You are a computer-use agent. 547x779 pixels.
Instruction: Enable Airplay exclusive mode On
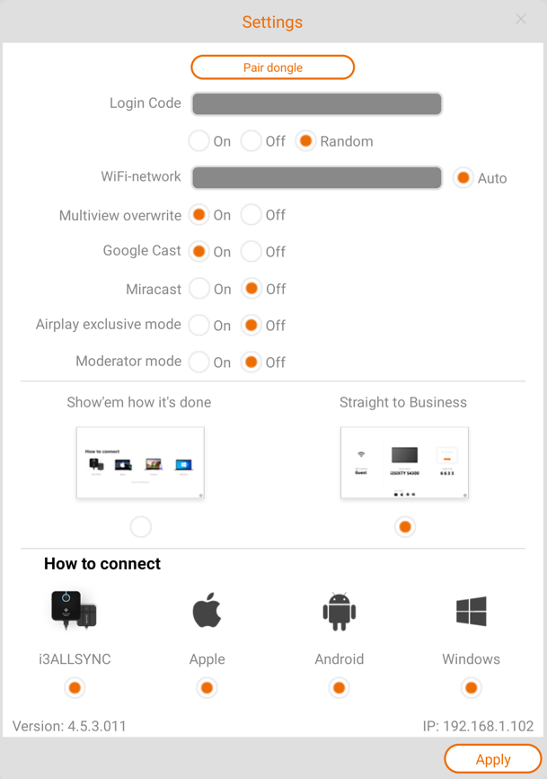(199, 326)
